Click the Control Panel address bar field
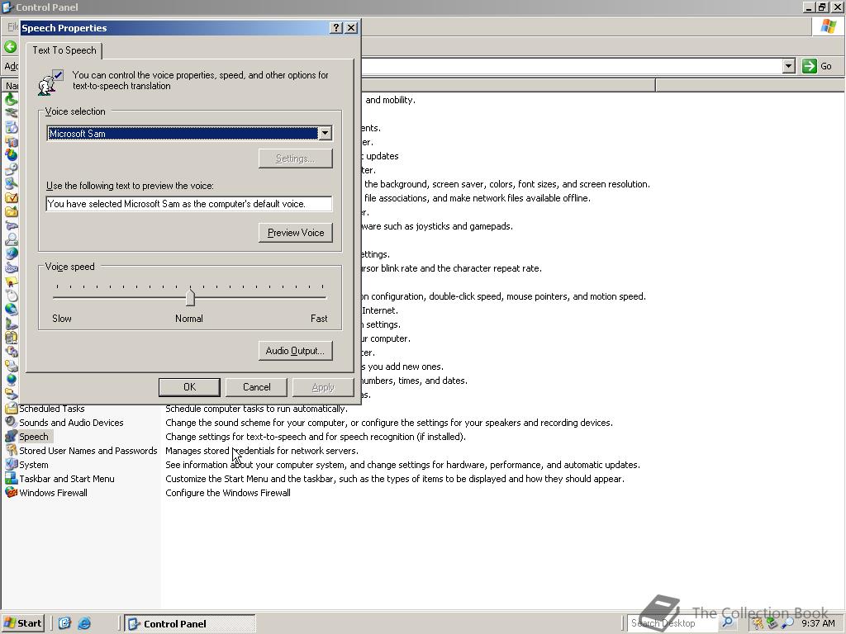846x634 pixels. 572,66
